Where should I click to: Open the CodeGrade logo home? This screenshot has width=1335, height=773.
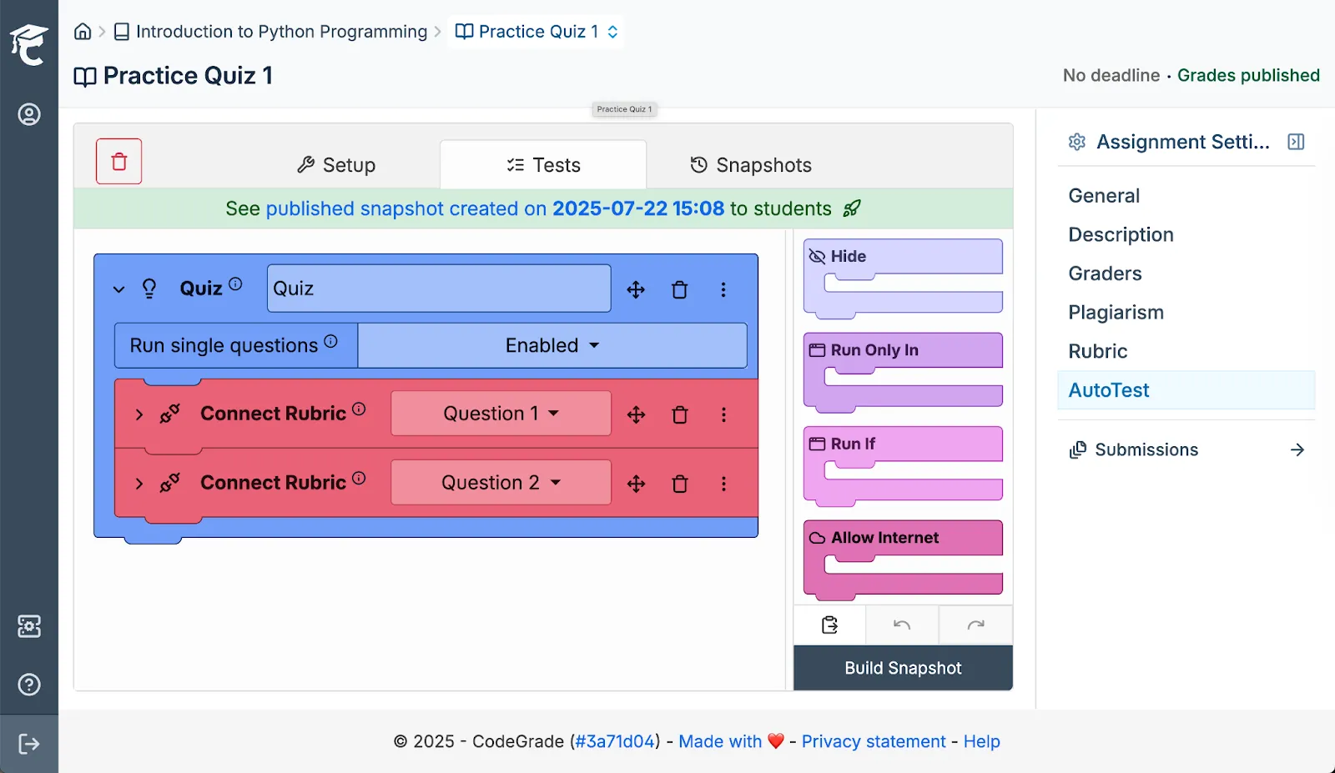point(29,44)
